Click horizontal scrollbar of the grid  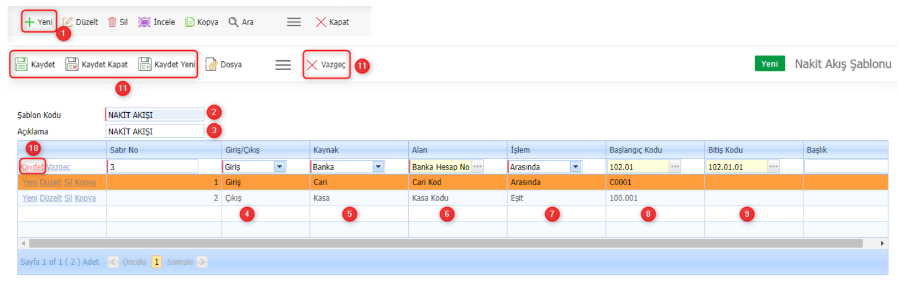coord(446,243)
